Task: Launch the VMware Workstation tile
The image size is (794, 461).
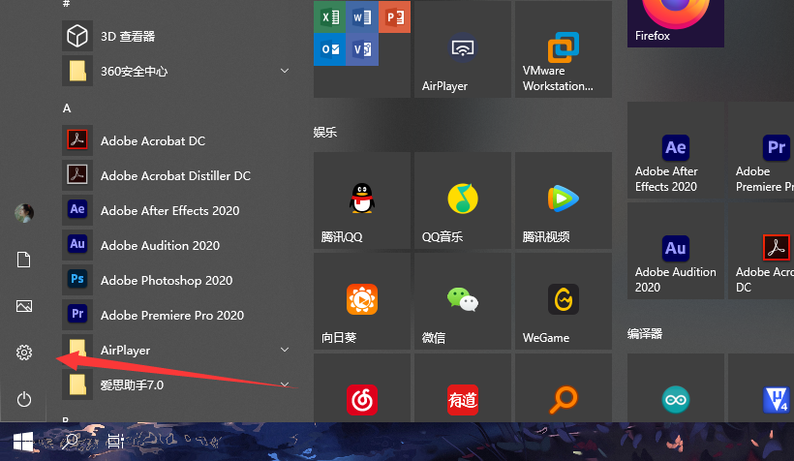Action: point(563,50)
